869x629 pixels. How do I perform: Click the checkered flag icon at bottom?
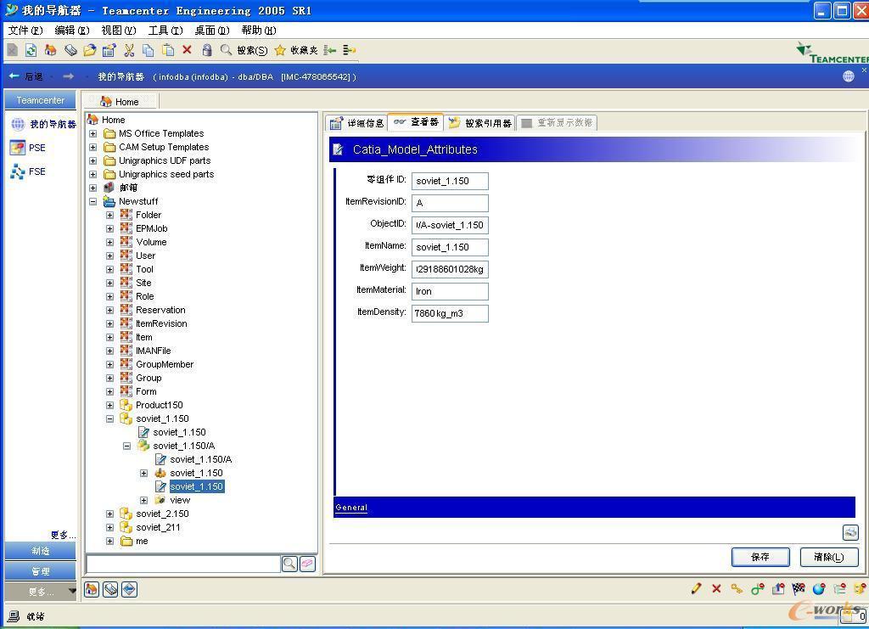pos(798,588)
